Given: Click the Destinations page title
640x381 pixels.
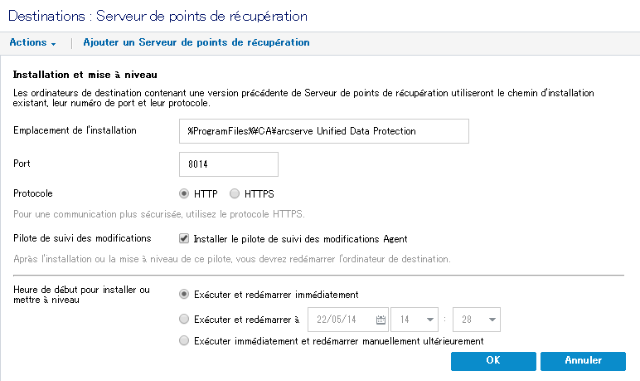Looking at the screenshot, I should [x=158, y=16].
